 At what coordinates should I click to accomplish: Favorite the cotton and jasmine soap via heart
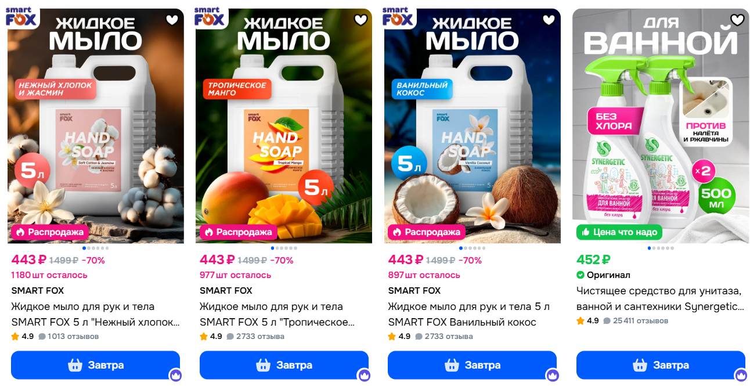tap(172, 20)
